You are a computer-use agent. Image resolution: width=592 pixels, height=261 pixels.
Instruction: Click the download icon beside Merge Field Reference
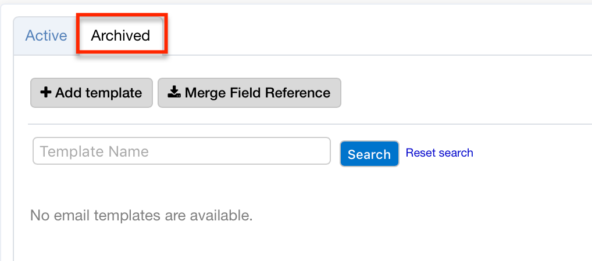tap(174, 93)
